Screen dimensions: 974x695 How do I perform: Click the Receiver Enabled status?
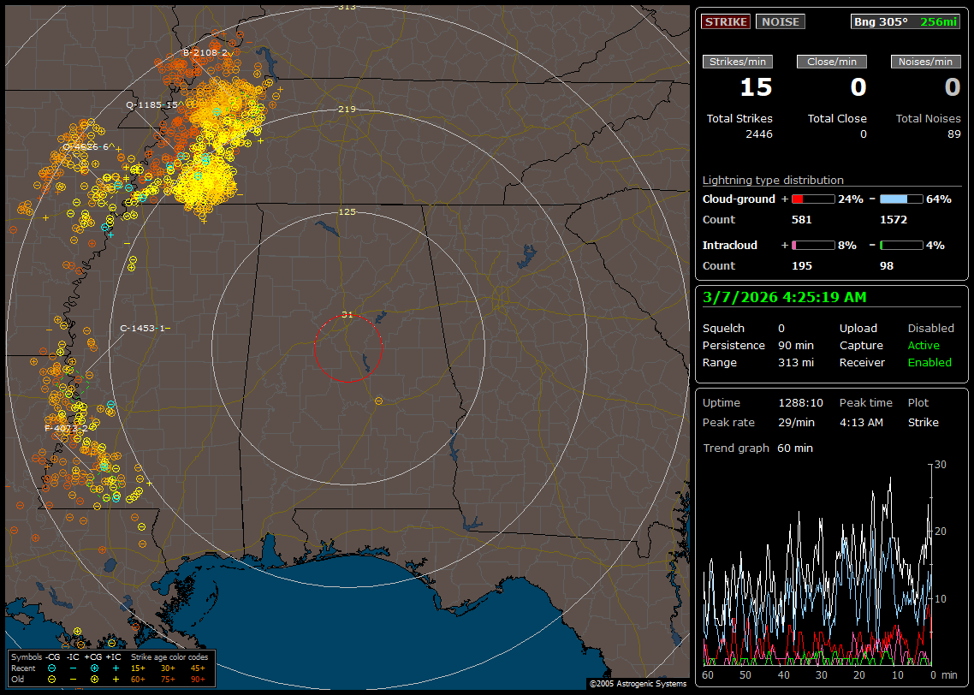tap(929, 362)
